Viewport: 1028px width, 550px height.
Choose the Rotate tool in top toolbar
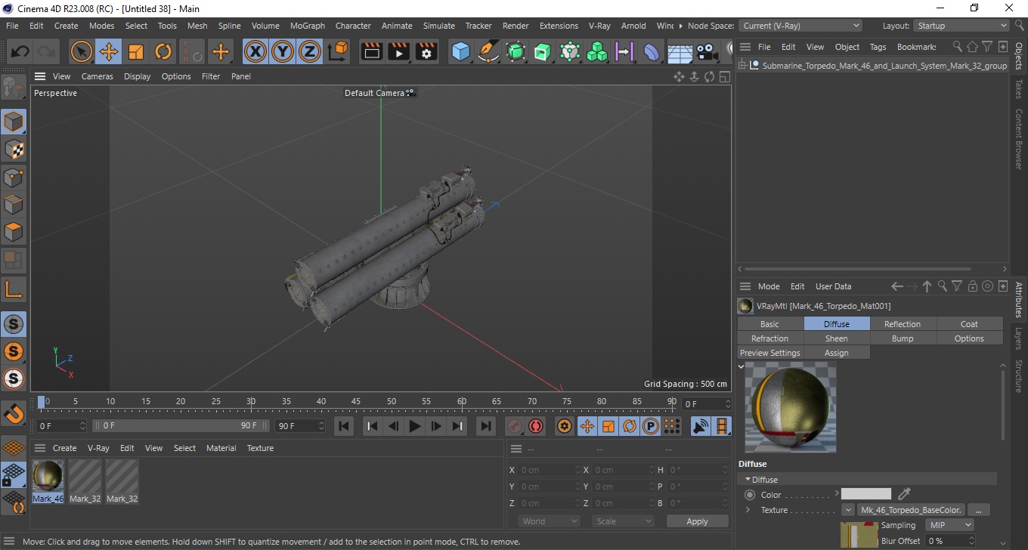coord(163,51)
